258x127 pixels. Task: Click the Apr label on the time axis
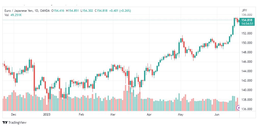coord(149,115)
